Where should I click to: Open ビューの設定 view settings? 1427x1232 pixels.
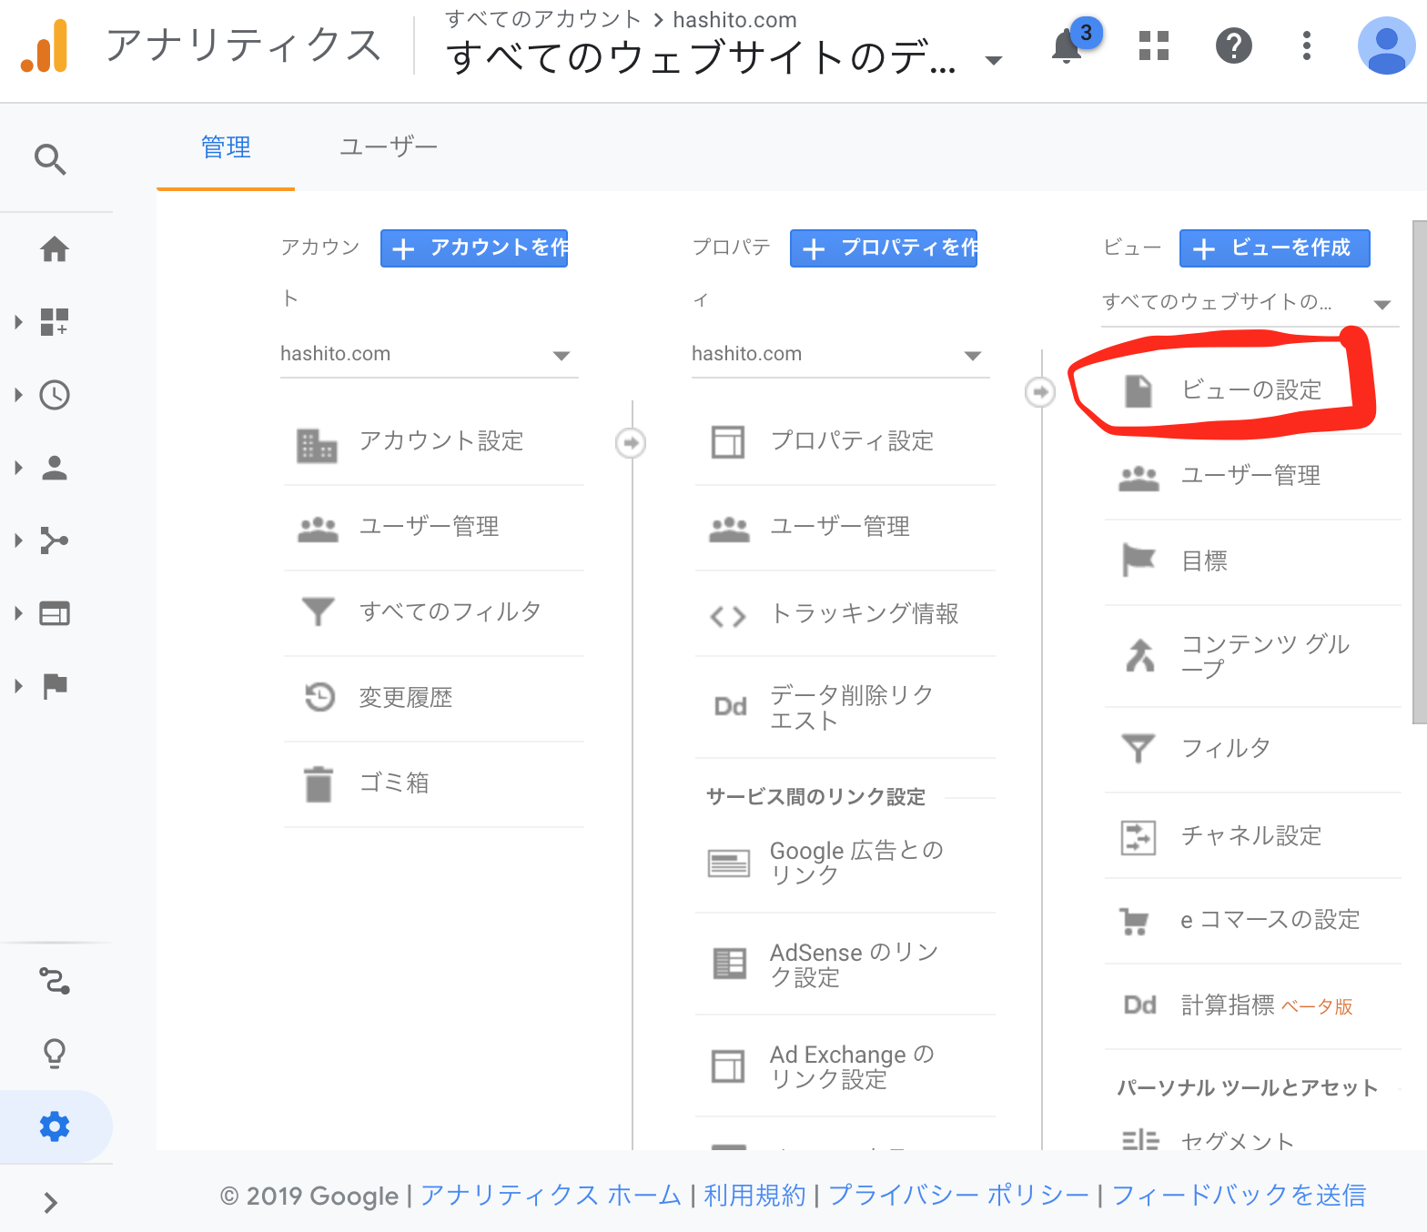pos(1252,390)
